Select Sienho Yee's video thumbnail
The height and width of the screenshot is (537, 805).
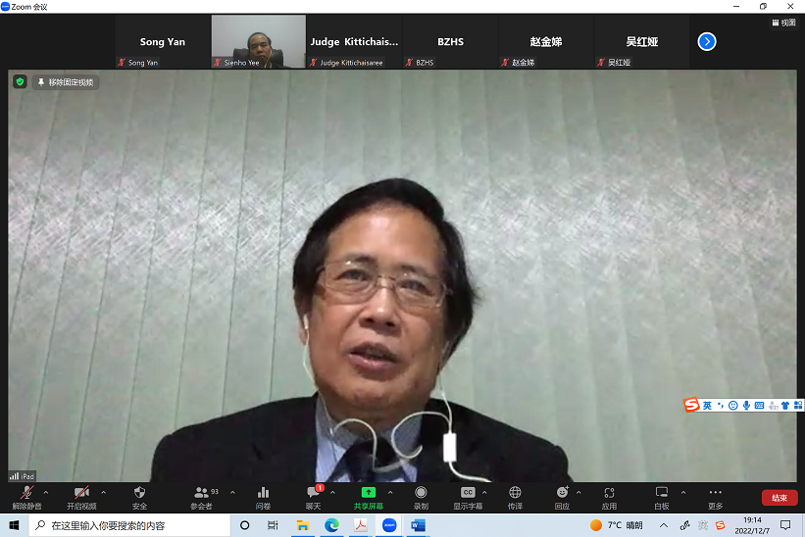[258, 41]
